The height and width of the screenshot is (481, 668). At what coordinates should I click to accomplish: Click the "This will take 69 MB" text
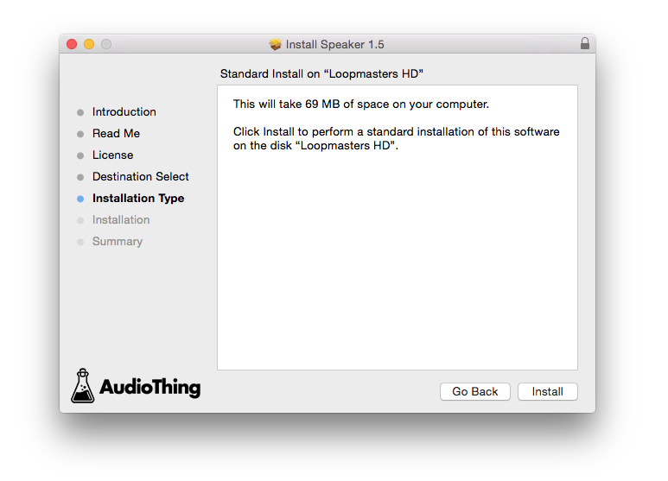pos(360,104)
